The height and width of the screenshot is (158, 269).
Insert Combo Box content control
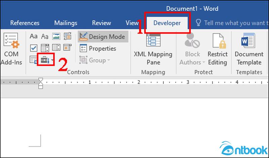[45, 48]
